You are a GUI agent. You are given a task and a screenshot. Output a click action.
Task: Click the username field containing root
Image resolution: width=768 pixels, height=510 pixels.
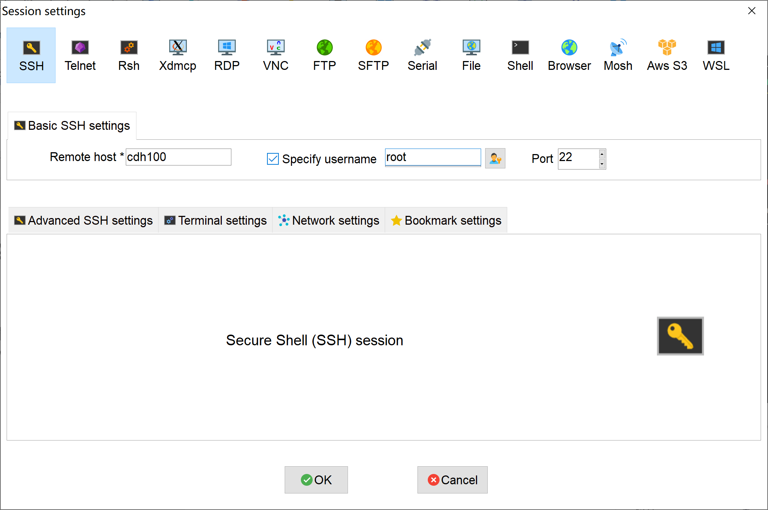[x=433, y=157]
